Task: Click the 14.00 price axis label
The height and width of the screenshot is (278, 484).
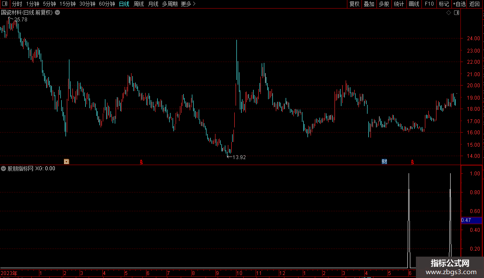Action: 473,156
